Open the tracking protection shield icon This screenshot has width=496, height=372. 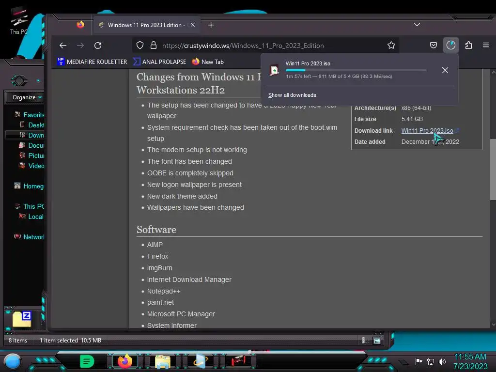tap(140, 45)
